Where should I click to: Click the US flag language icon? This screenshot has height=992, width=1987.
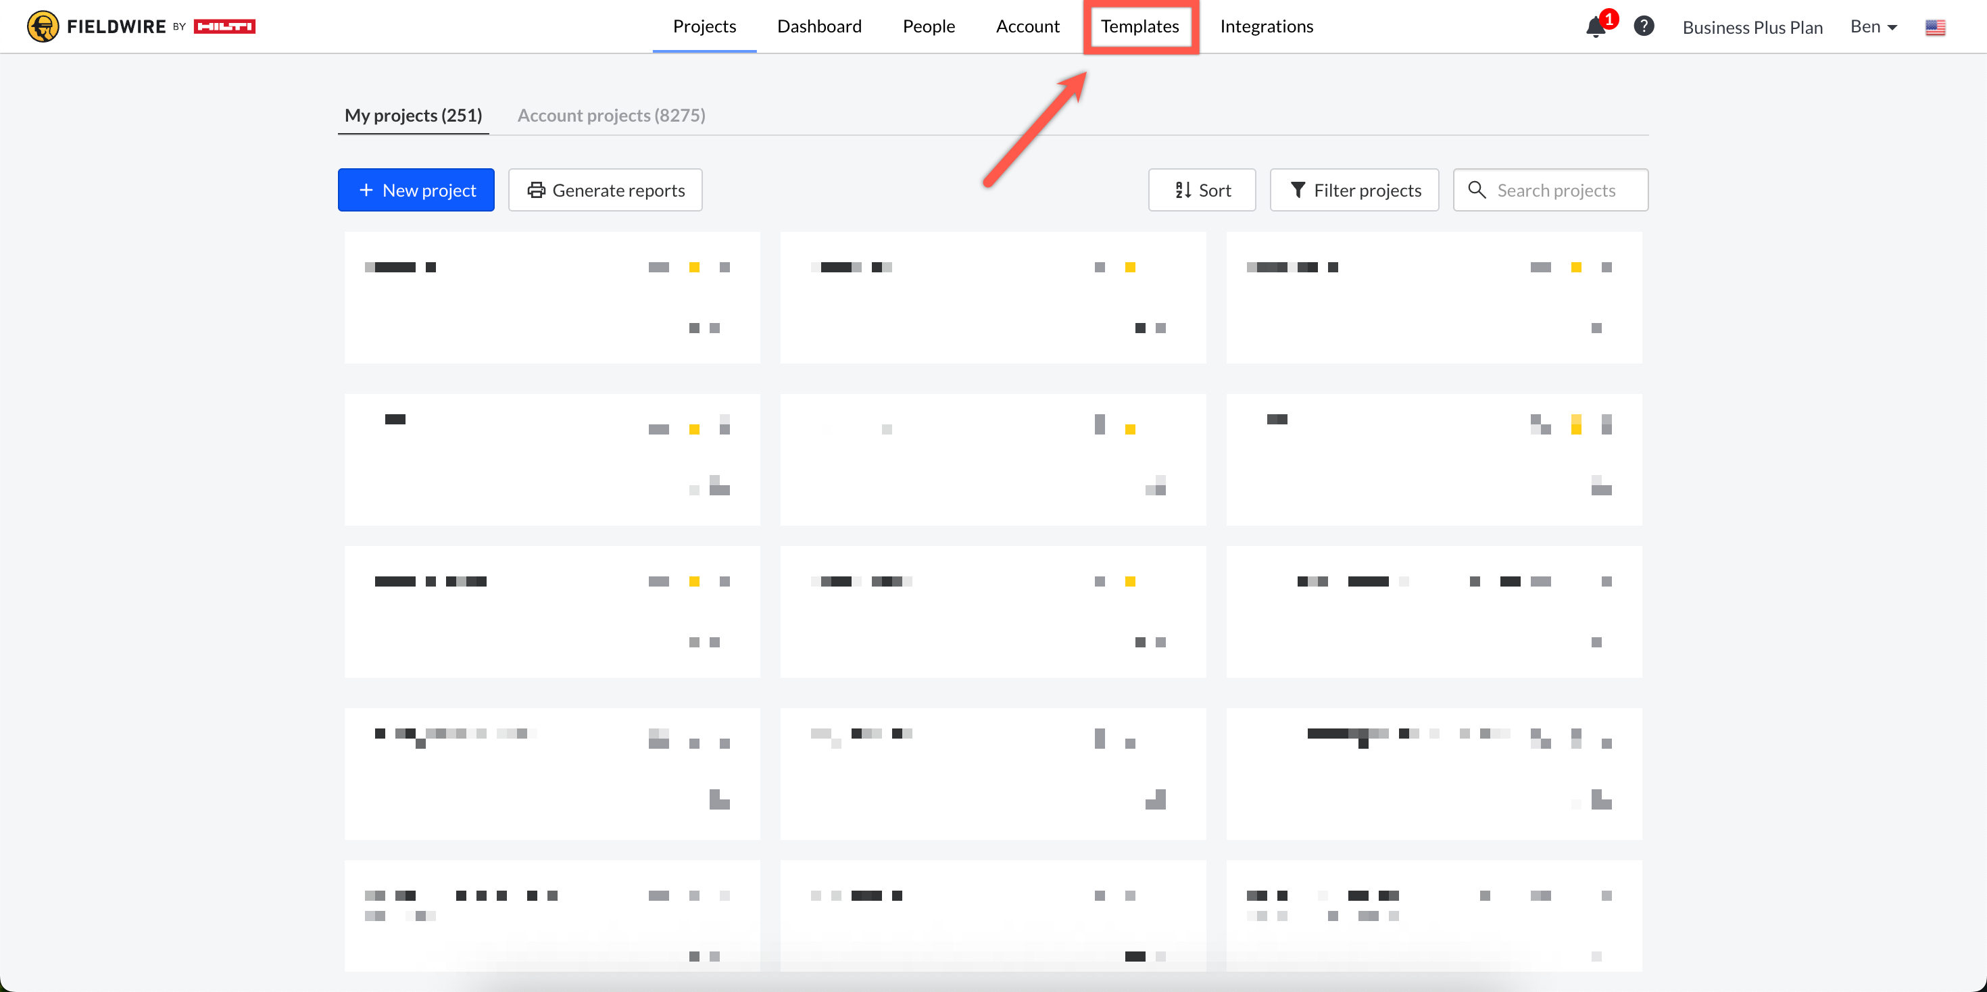(1934, 28)
